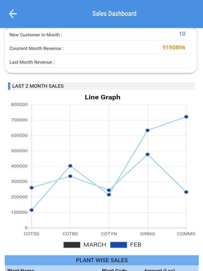Select the GINNG data point near 630000
Screen dimensions: 203x271
click(147, 130)
